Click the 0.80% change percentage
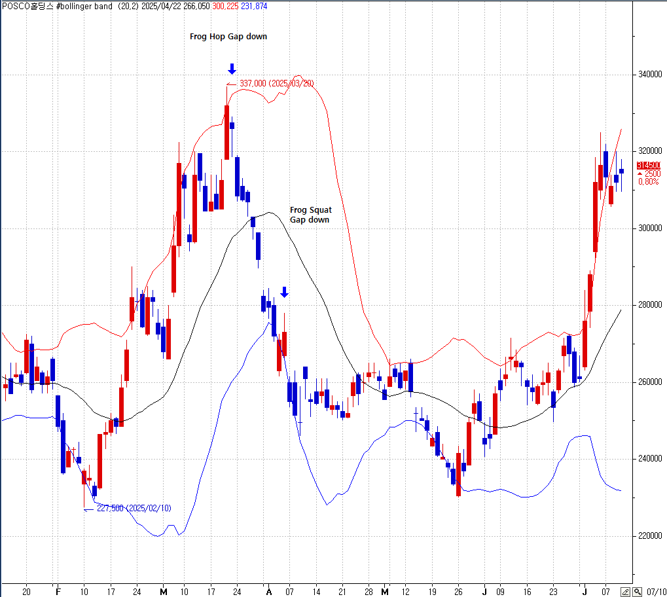The height and width of the screenshot is (597, 667). [x=648, y=182]
